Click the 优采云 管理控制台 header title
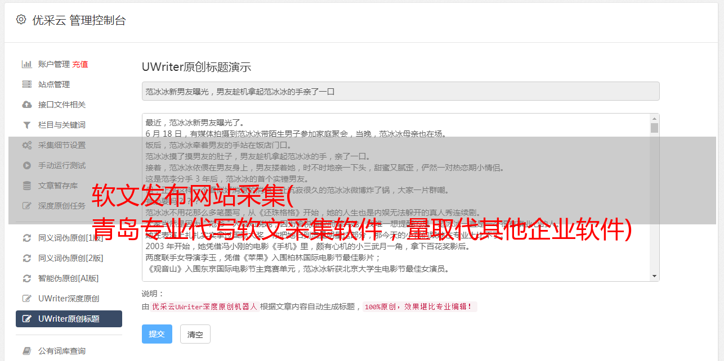The height and width of the screenshot is (361, 724). point(79,20)
